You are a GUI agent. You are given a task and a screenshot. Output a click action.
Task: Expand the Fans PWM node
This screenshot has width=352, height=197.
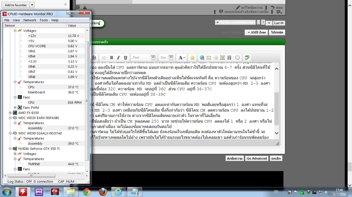pyautogui.click(x=15, y=107)
